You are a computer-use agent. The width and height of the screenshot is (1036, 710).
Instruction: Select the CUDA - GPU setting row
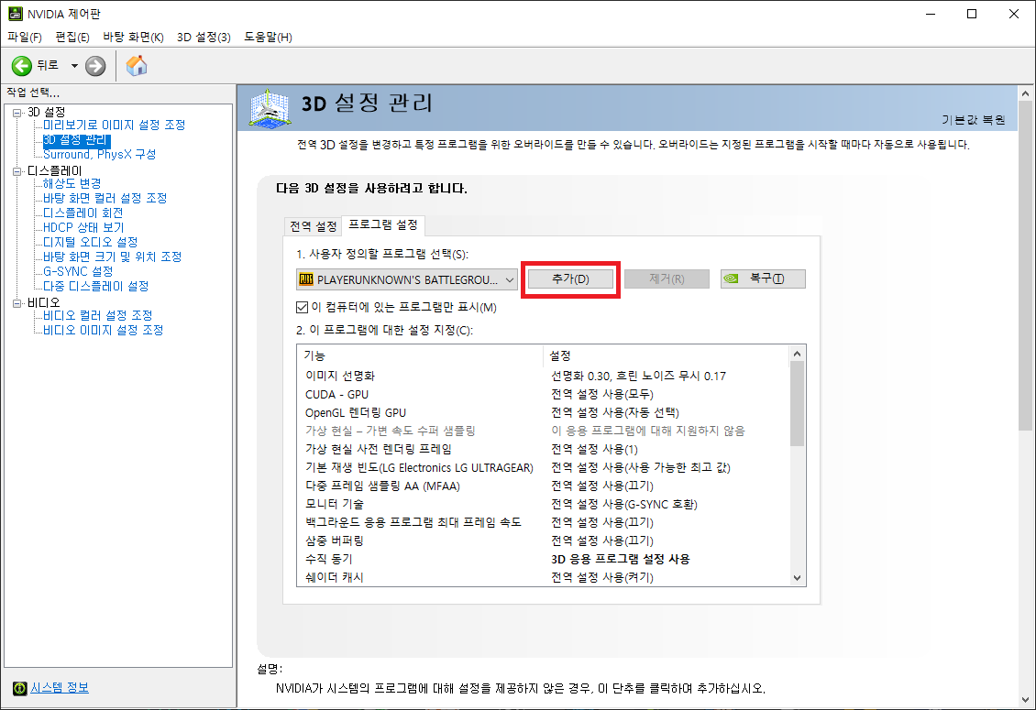543,394
